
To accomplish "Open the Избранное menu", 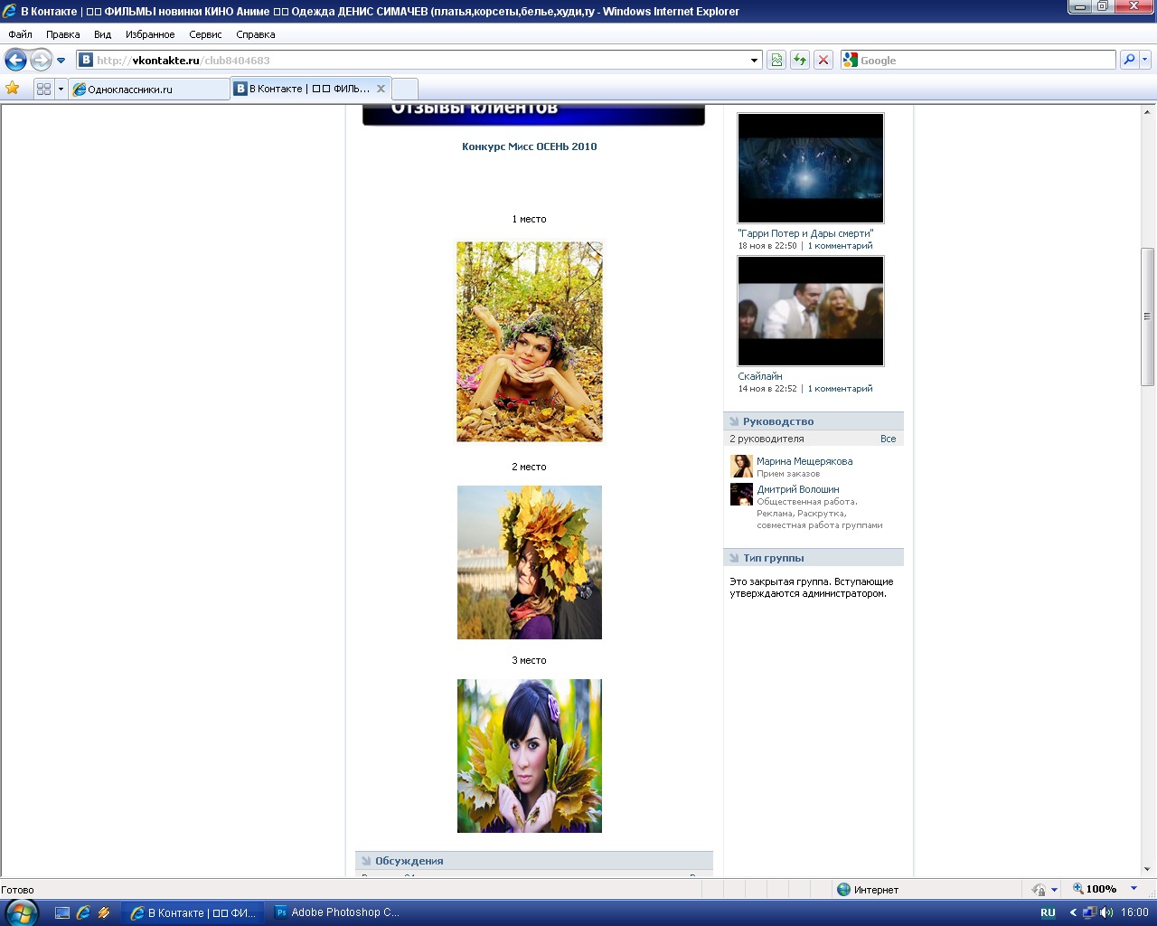I will coord(150,34).
